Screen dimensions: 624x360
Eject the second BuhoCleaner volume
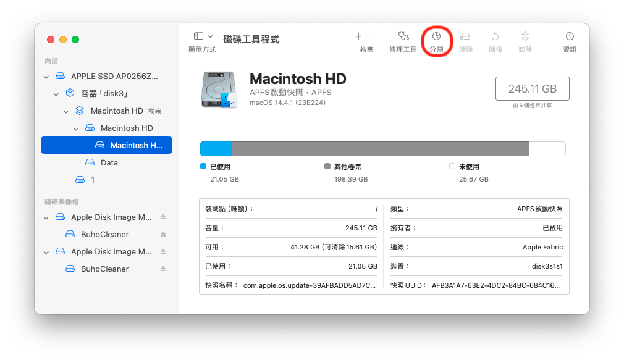[163, 269]
